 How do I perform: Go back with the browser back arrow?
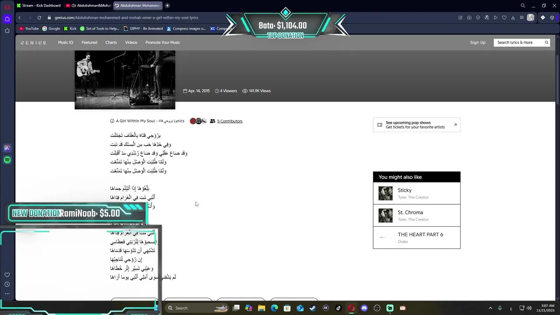pos(19,17)
